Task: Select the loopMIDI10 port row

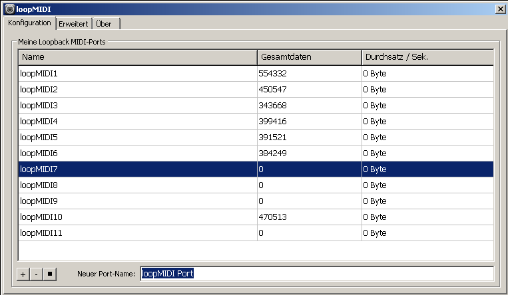Action: coord(256,217)
